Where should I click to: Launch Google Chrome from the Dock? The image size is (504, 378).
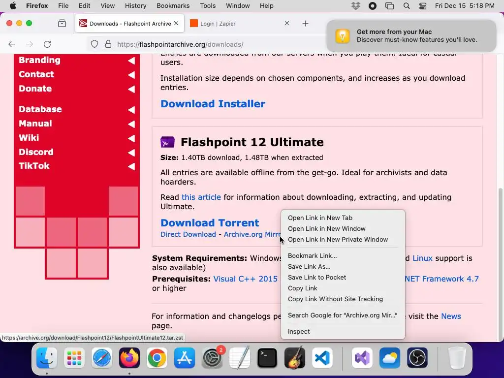(157, 357)
